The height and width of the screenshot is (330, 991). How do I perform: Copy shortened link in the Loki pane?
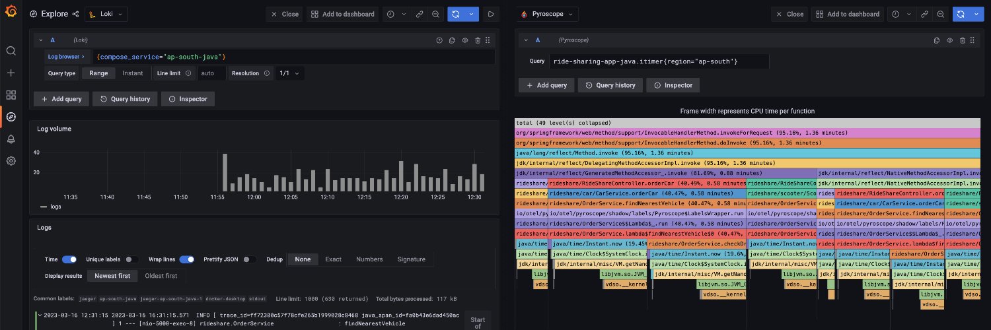click(x=420, y=14)
